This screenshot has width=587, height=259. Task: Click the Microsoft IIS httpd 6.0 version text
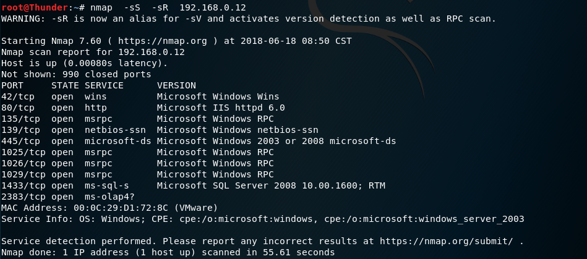(x=221, y=108)
